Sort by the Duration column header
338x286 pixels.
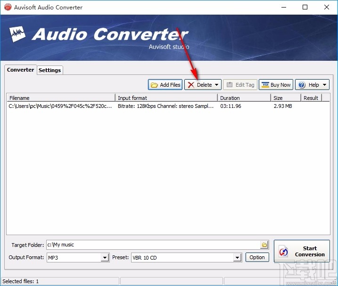(x=244, y=98)
